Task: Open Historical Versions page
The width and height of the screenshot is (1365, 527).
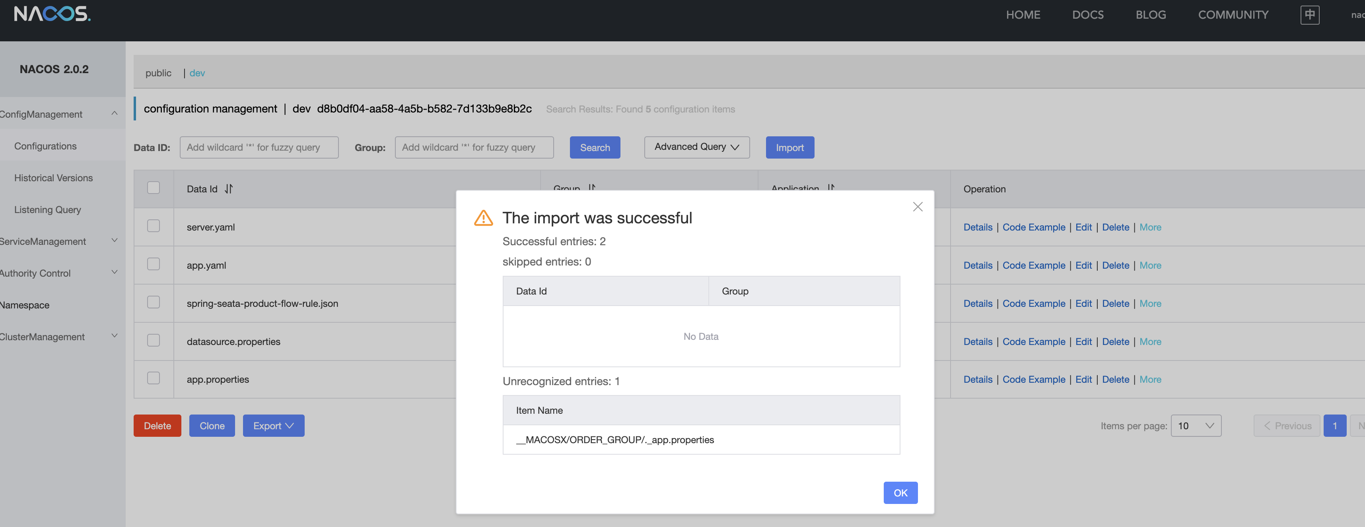Action: pyautogui.click(x=53, y=178)
